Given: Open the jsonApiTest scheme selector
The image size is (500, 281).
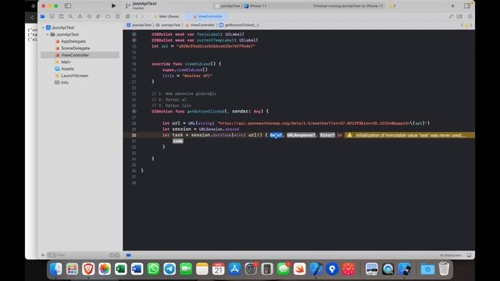Looking at the screenshot, I should point(228,5).
